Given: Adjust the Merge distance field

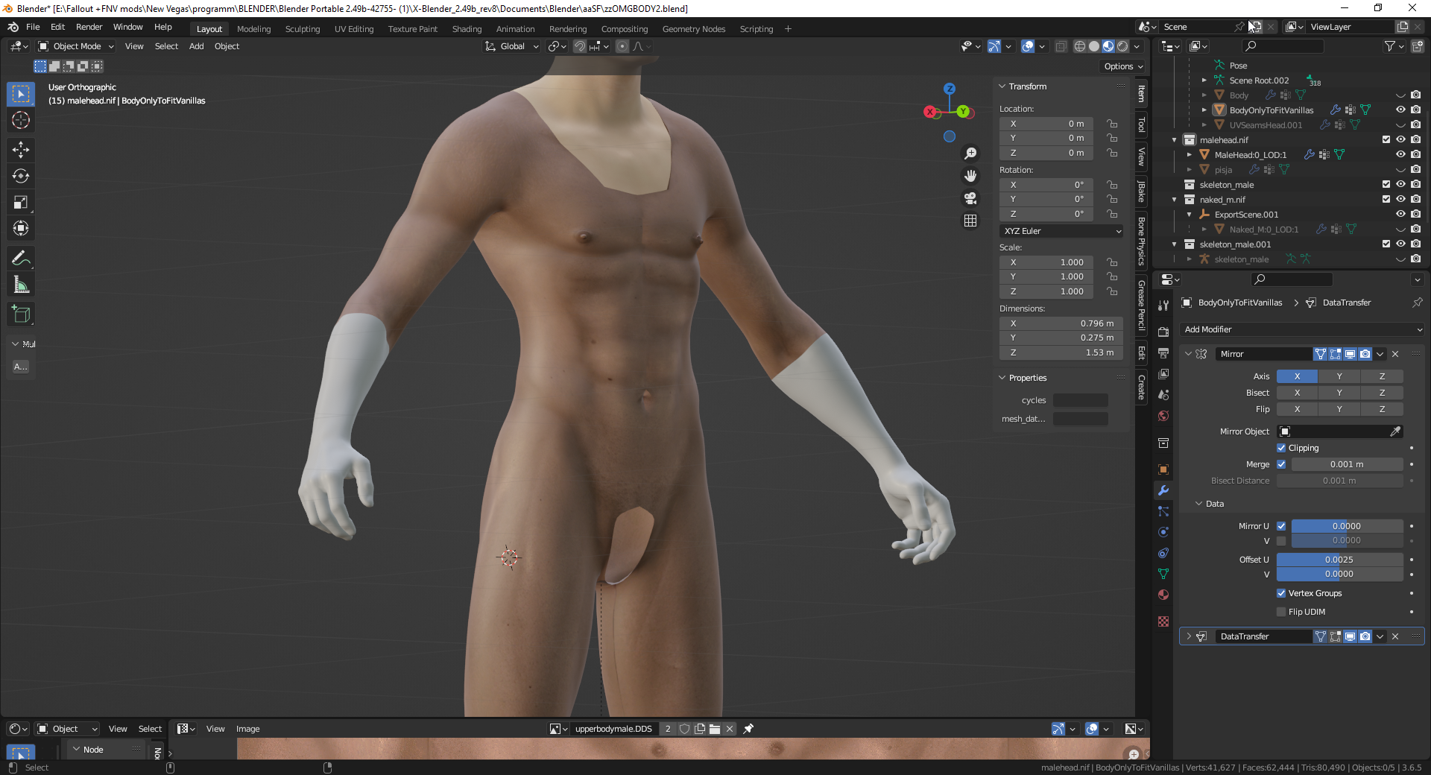Looking at the screenshot, I should (x=1347, y=464).
